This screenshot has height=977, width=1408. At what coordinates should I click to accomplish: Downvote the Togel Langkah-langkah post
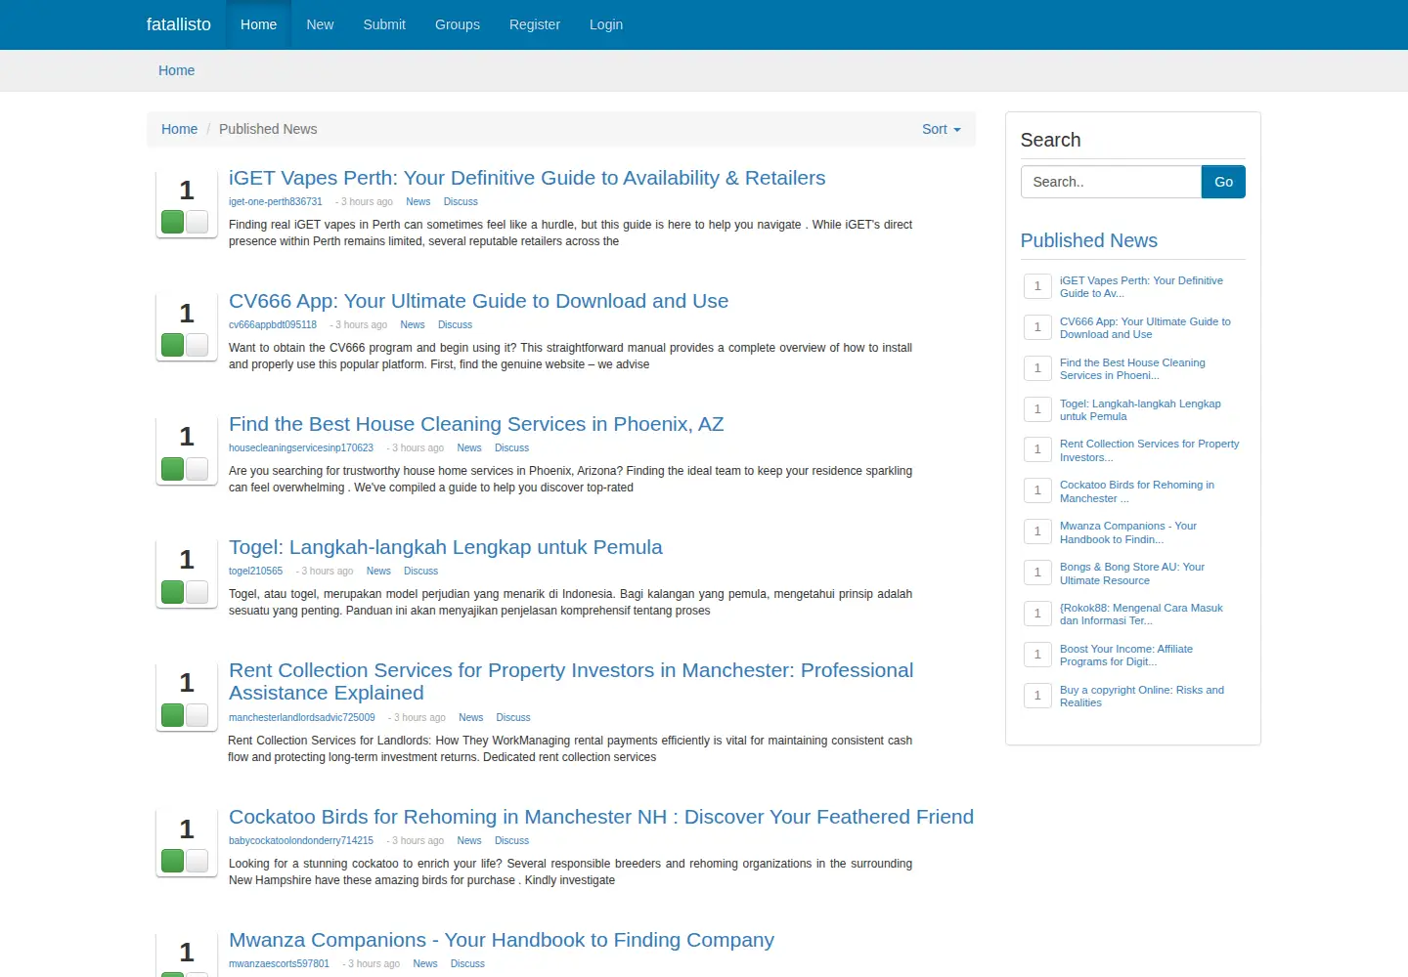197,591
